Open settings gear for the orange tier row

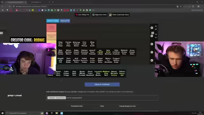152,36
